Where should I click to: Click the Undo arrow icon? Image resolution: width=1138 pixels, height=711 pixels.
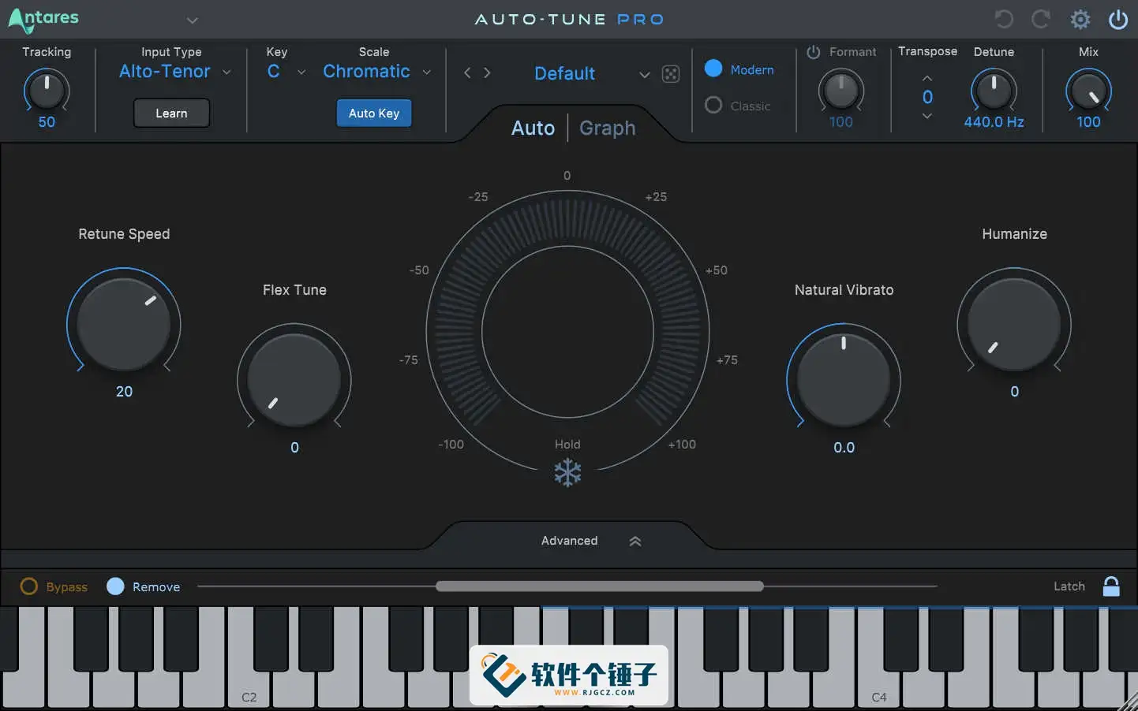(1004, 19)
